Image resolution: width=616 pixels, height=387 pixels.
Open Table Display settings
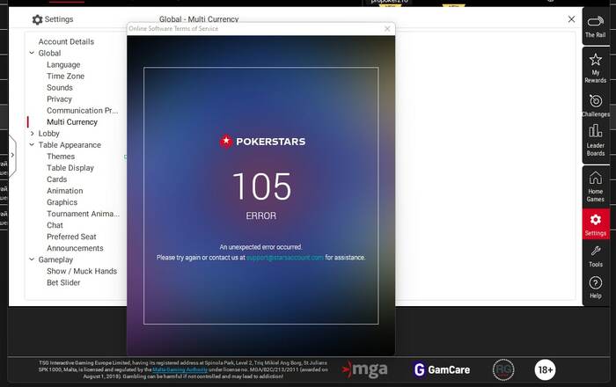[x=70, y=168]
